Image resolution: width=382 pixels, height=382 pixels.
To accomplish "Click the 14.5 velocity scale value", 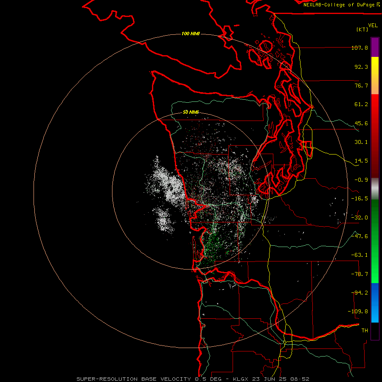I will pos(361,161).
